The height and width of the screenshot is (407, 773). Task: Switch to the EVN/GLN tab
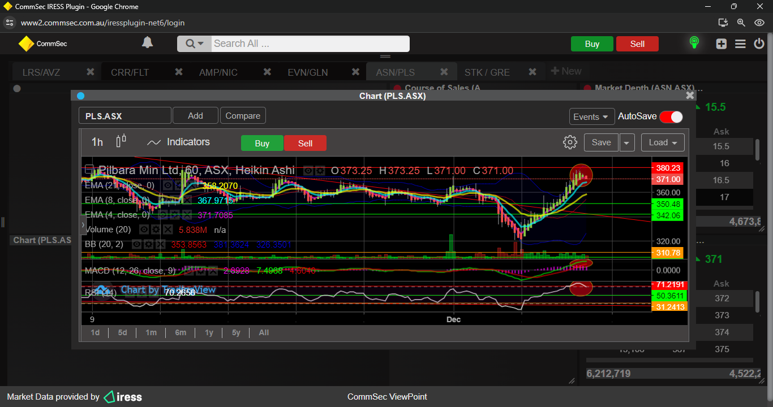(x=308, y=72)
